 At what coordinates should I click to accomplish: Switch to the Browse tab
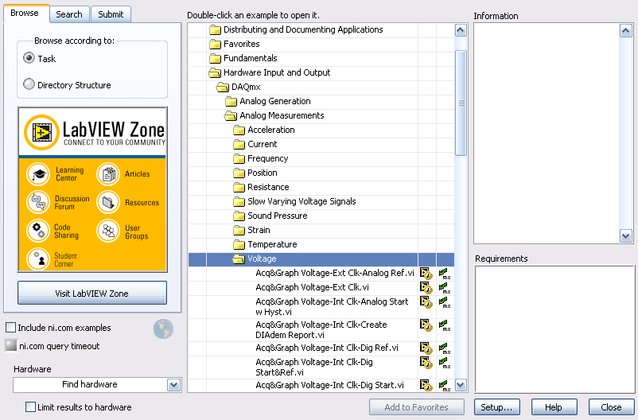(25, 14)
